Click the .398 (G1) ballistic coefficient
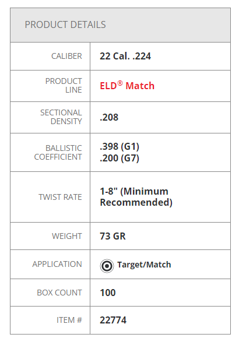This screenshot has height=345, width=239. click(119, 146)
